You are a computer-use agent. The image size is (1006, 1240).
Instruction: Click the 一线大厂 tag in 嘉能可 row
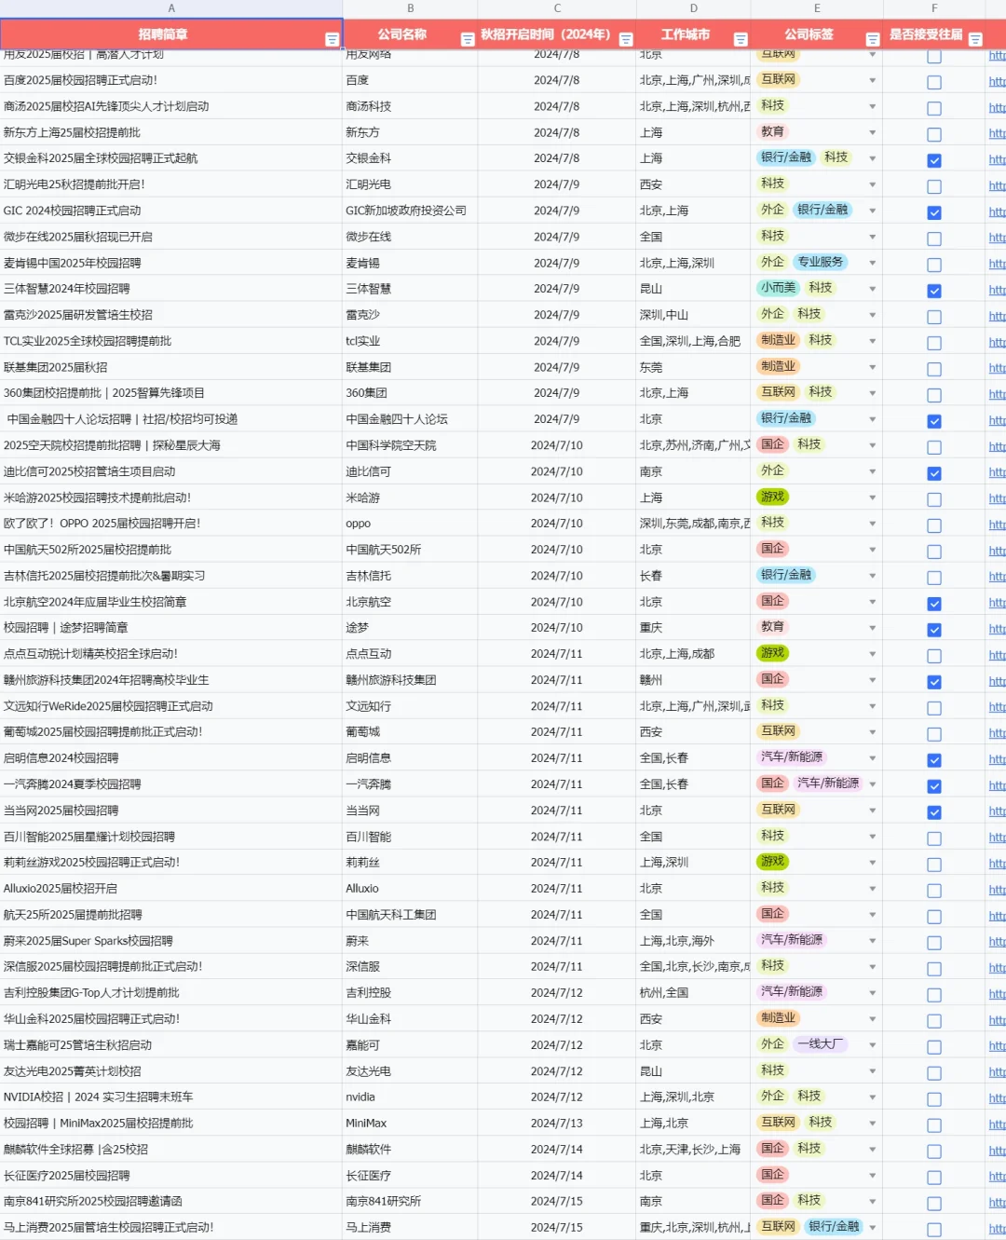(x=820, y=1044)
